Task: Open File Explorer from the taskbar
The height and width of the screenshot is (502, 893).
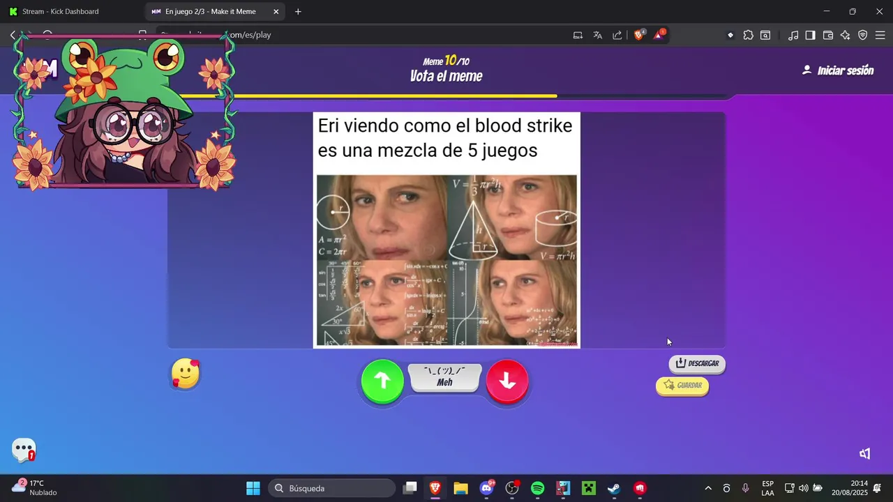Action: click(x=460, y=488)
